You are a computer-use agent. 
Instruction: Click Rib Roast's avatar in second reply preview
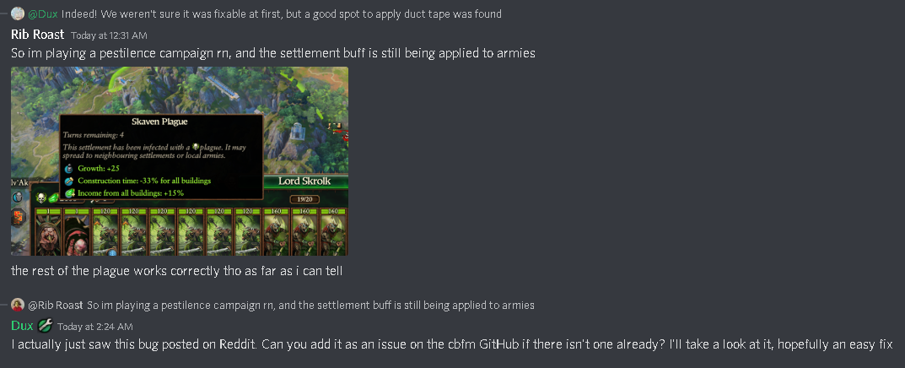(x=18, y=305)
